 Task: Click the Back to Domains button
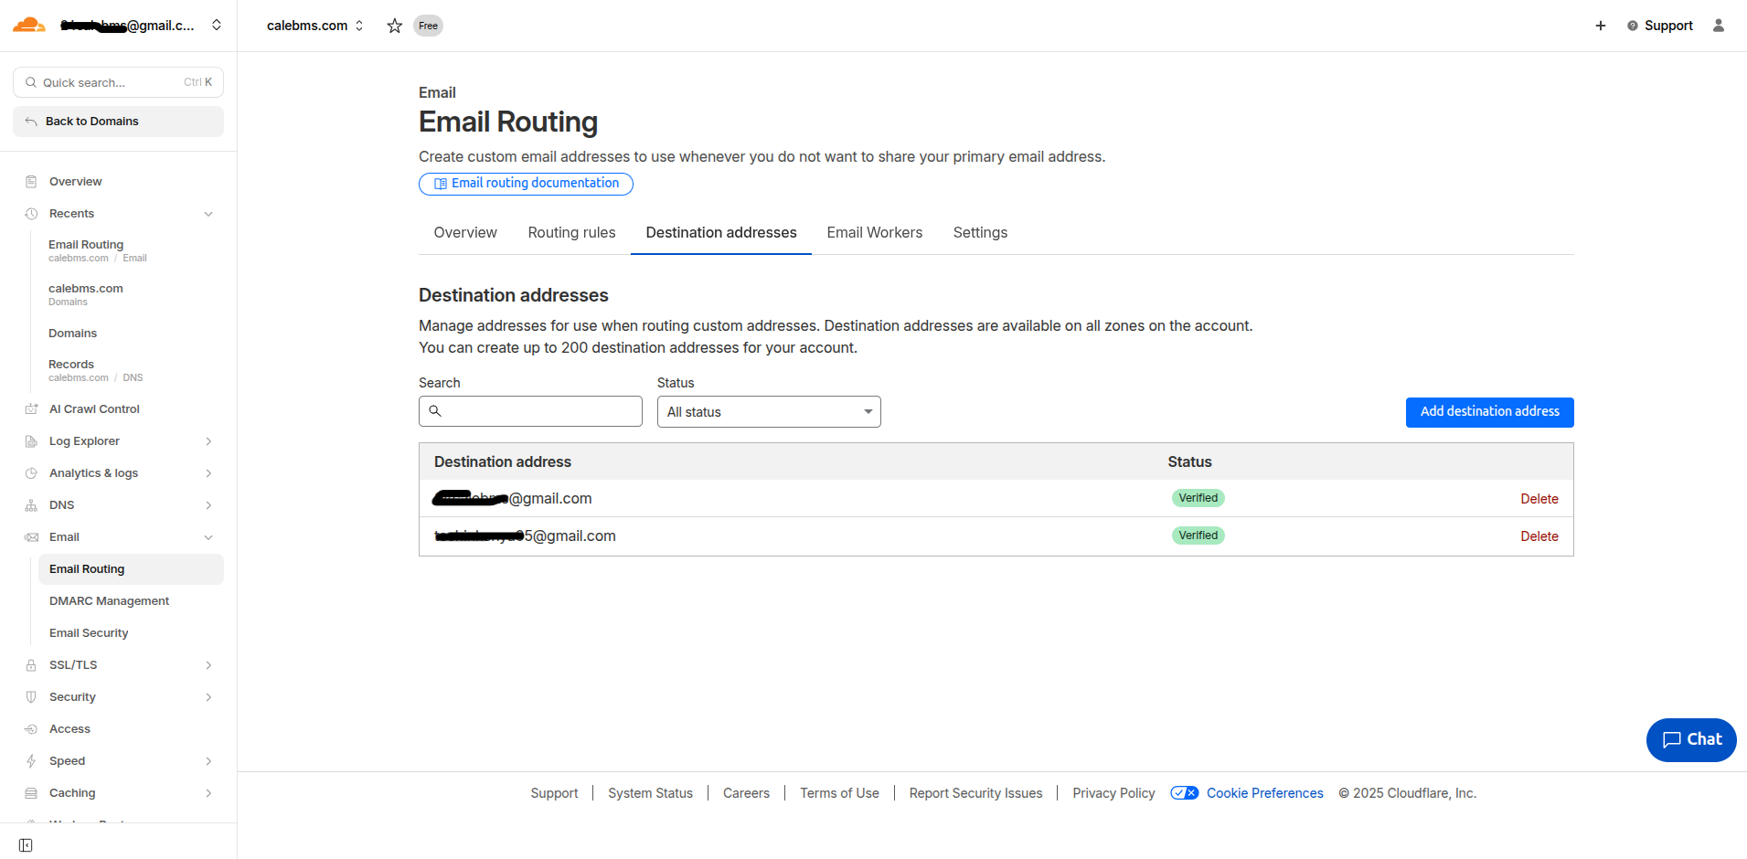118,122
